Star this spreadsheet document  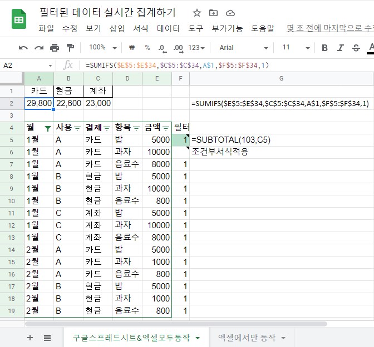197,13
